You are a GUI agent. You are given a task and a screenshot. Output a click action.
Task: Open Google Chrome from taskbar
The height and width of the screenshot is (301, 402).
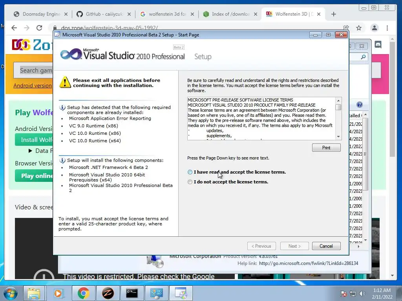coord(83,293)
